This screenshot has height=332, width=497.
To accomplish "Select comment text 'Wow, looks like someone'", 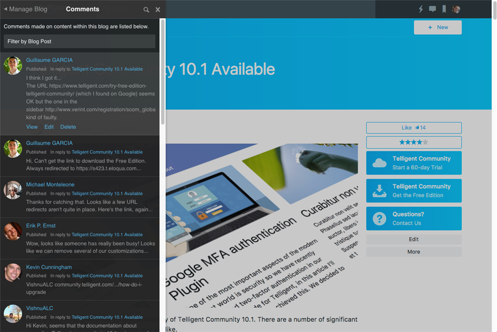I will (55, 244).
